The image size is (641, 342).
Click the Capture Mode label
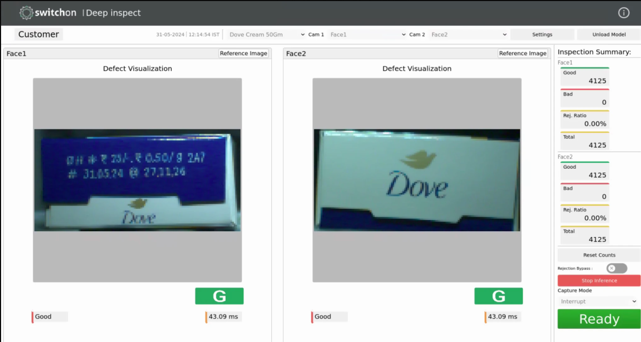(574, 291)
